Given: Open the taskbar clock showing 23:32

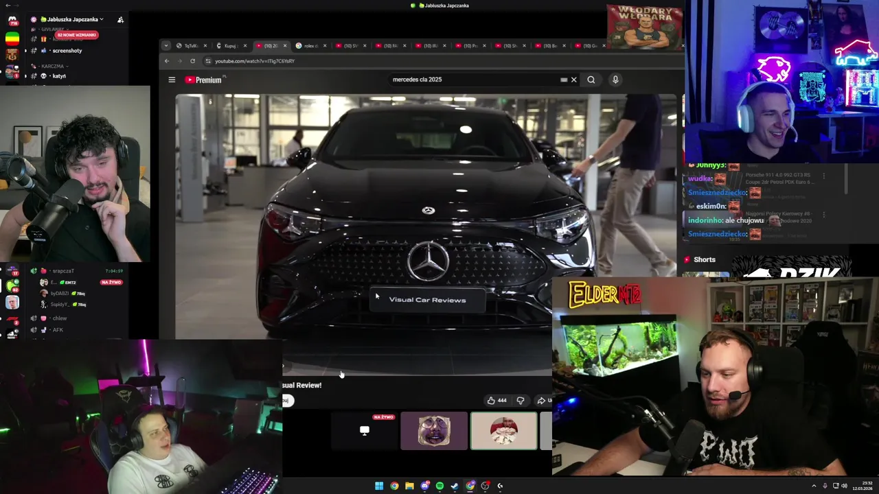Looking at the screenshot, I should pyautogui.click(x=863, y=486).
